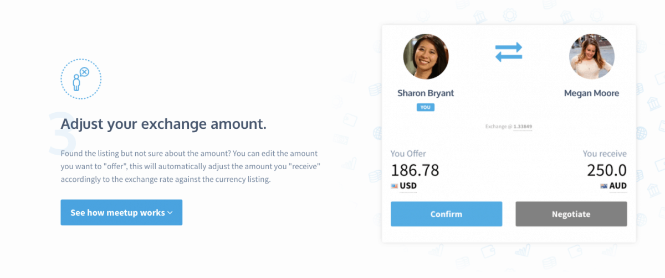Edit the You Offer amount 186.78
Viewport: 665px width, 278px height.
(x=415, y=170)
